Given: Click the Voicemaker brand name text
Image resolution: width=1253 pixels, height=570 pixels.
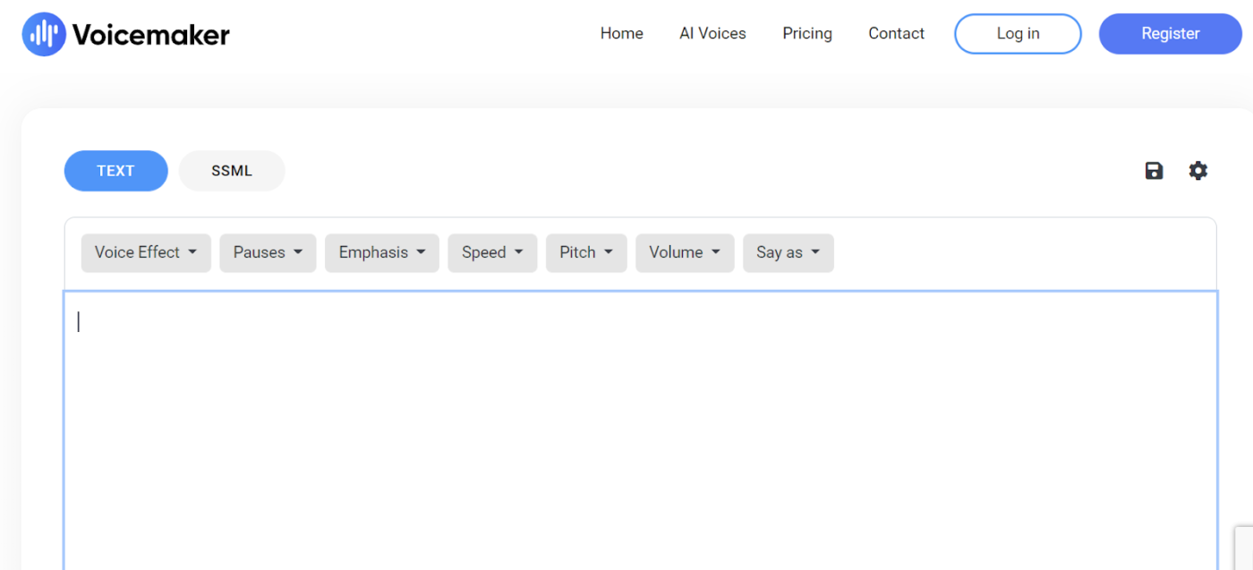Looking at the screenshot, I should coord(150,35).
